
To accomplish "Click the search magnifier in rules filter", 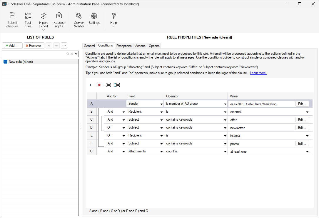I will coord(68,54).
